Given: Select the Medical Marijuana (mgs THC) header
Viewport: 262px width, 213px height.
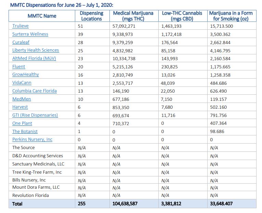Looking at the screenshot, I should (x=134, y=16).
